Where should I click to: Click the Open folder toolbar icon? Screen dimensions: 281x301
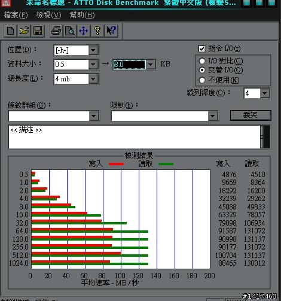[x=24, y=31]
